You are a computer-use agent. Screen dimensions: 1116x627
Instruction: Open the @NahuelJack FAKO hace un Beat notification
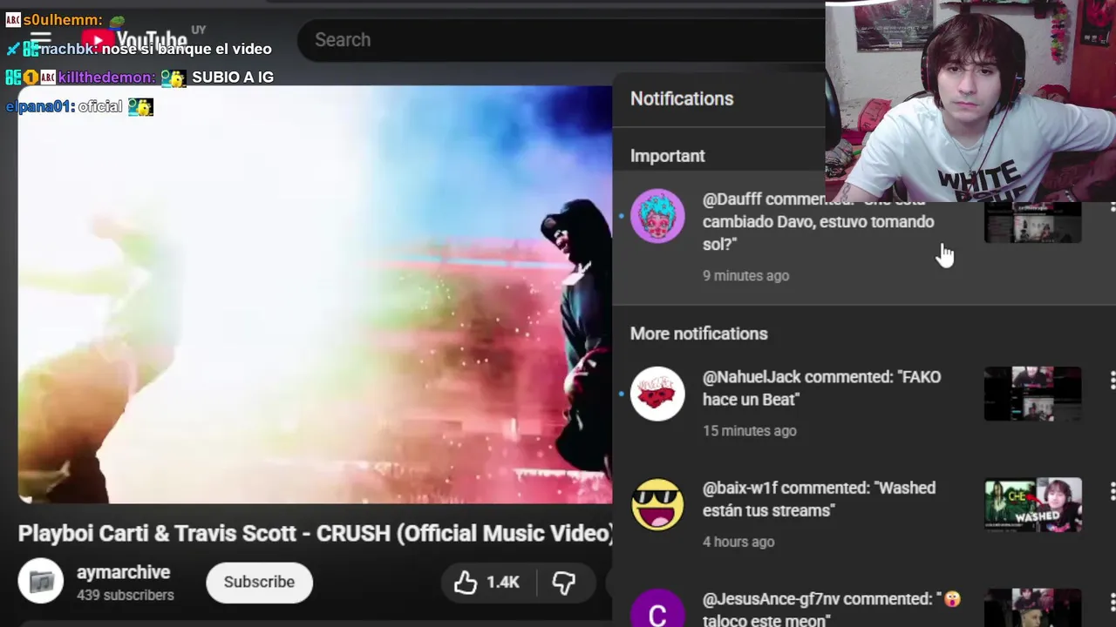click(x=863, y=402)
